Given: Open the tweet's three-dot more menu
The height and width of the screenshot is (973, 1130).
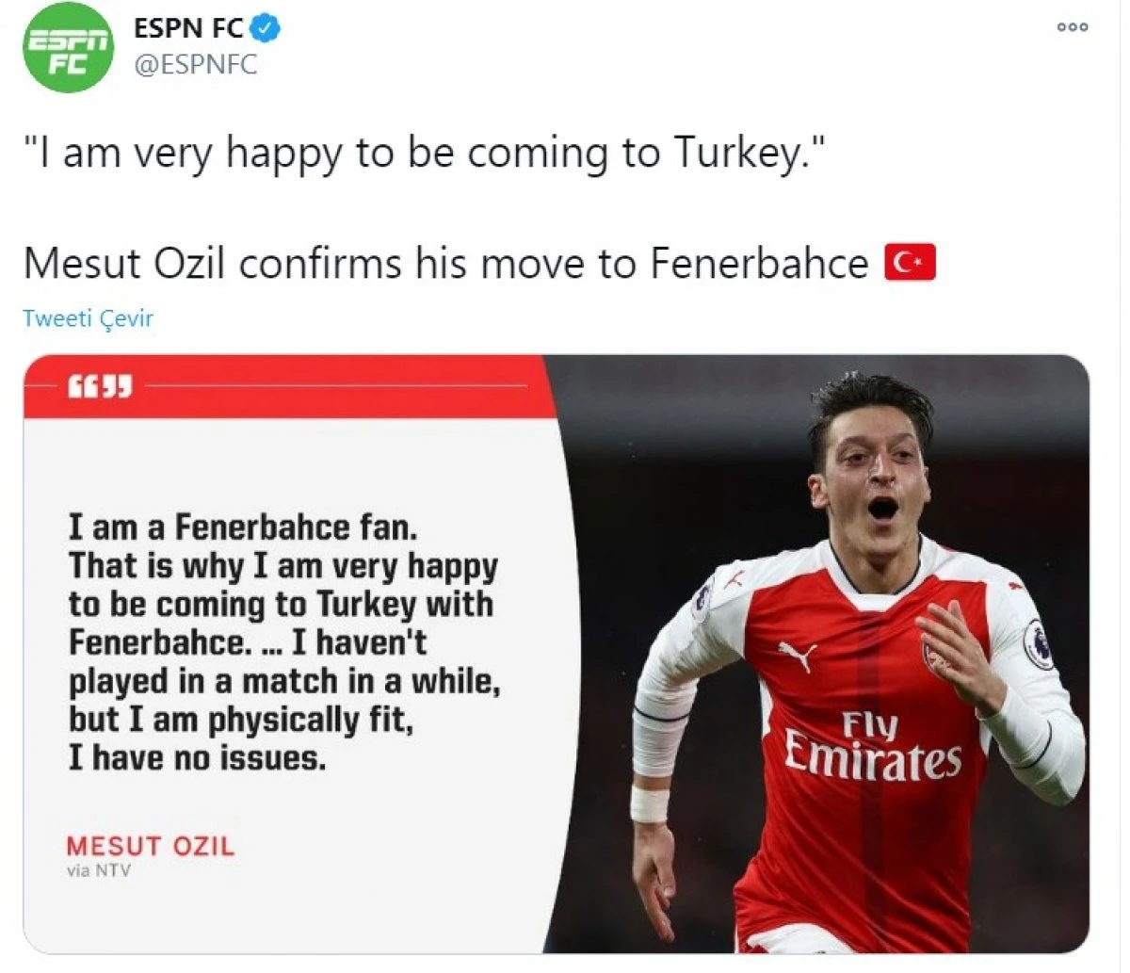Looking at the screenshot, I should (x=1073, y=27).
